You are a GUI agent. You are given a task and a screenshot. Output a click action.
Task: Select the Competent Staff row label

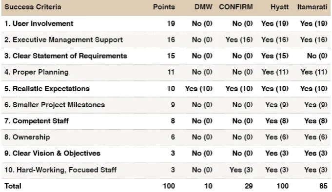(37, 121)
